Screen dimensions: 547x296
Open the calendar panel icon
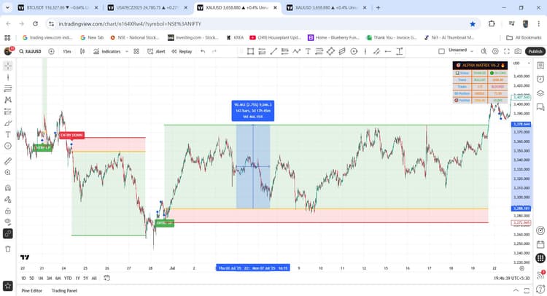(x=540, y=244)
